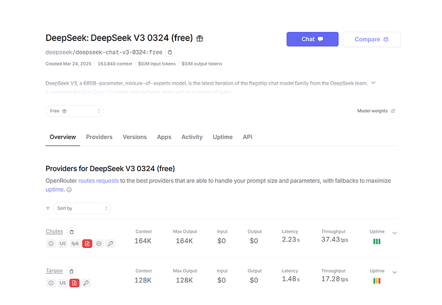Expand the model description chevron

click(373, 83)
